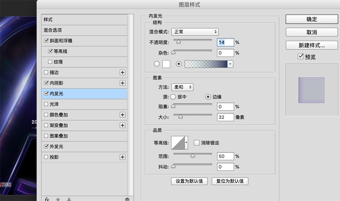The width and height of the screenshot is (340, 201).
Task: Click New Style (新建样式) button
Action: click(x=312, y=45)
